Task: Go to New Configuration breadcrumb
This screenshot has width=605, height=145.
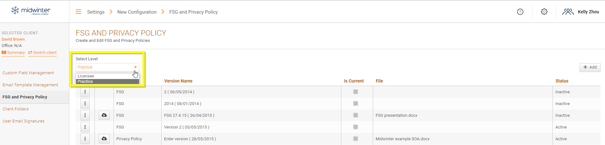Action: pyautogui.click(x=137, y=12)
